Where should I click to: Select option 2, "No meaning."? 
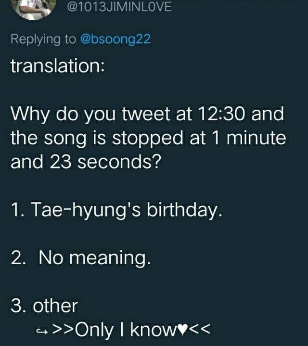point(81,258)
